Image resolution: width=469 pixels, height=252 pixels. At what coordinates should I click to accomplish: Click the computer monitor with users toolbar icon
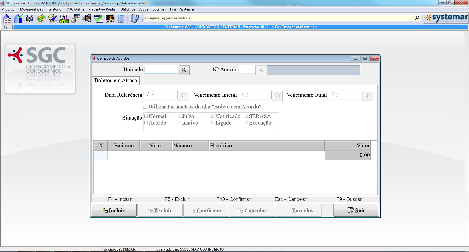[x=110, y=19]
